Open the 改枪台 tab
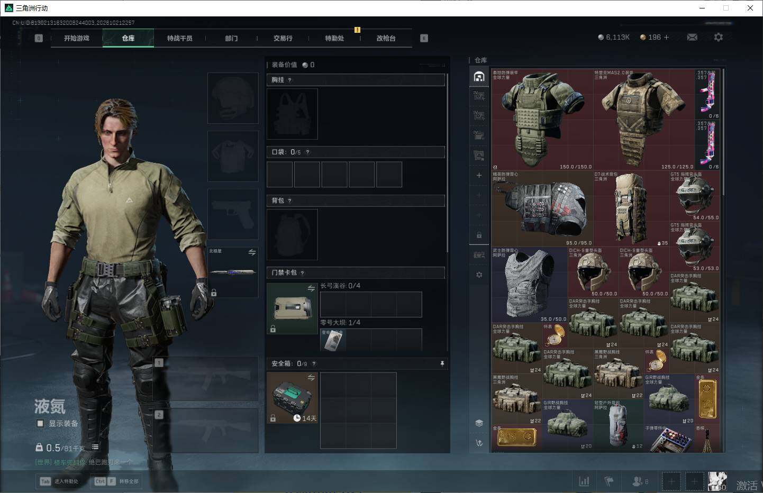The image size is (763, 493). point(386,38)
